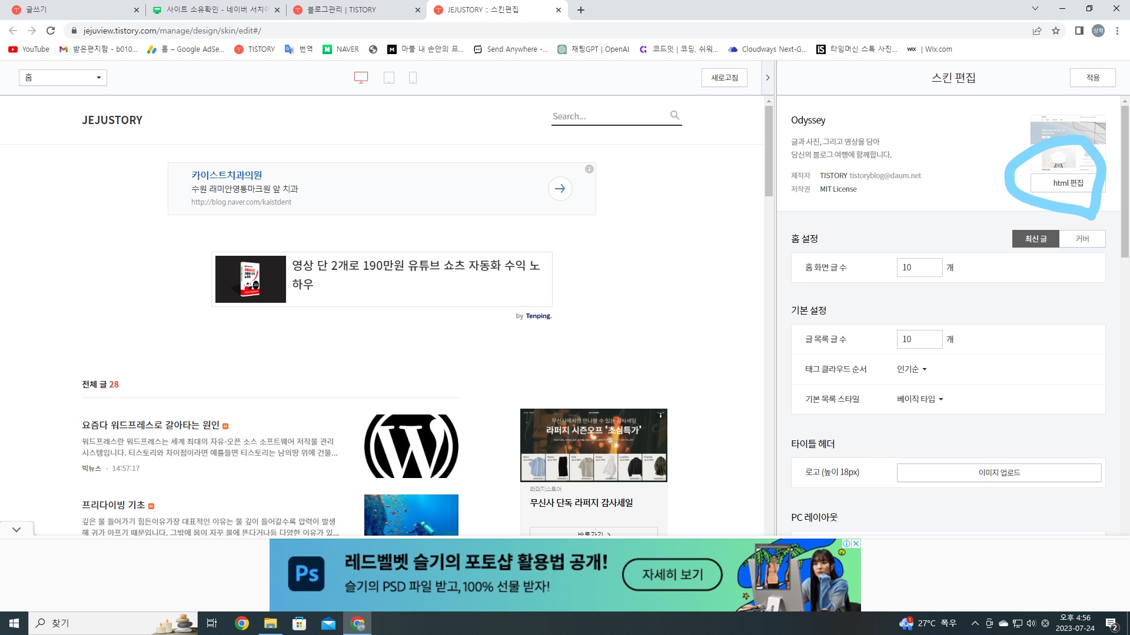1130x635 pixels.
Task: Click 적용 to apply skin
Action: click(x=1092, y=78)
